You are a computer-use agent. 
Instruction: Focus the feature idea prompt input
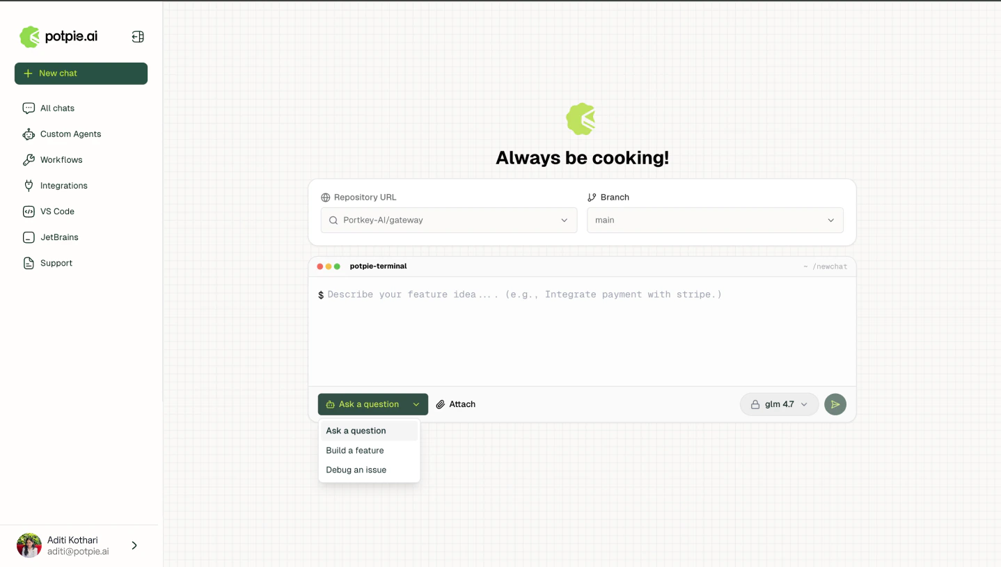pos(582,331)
